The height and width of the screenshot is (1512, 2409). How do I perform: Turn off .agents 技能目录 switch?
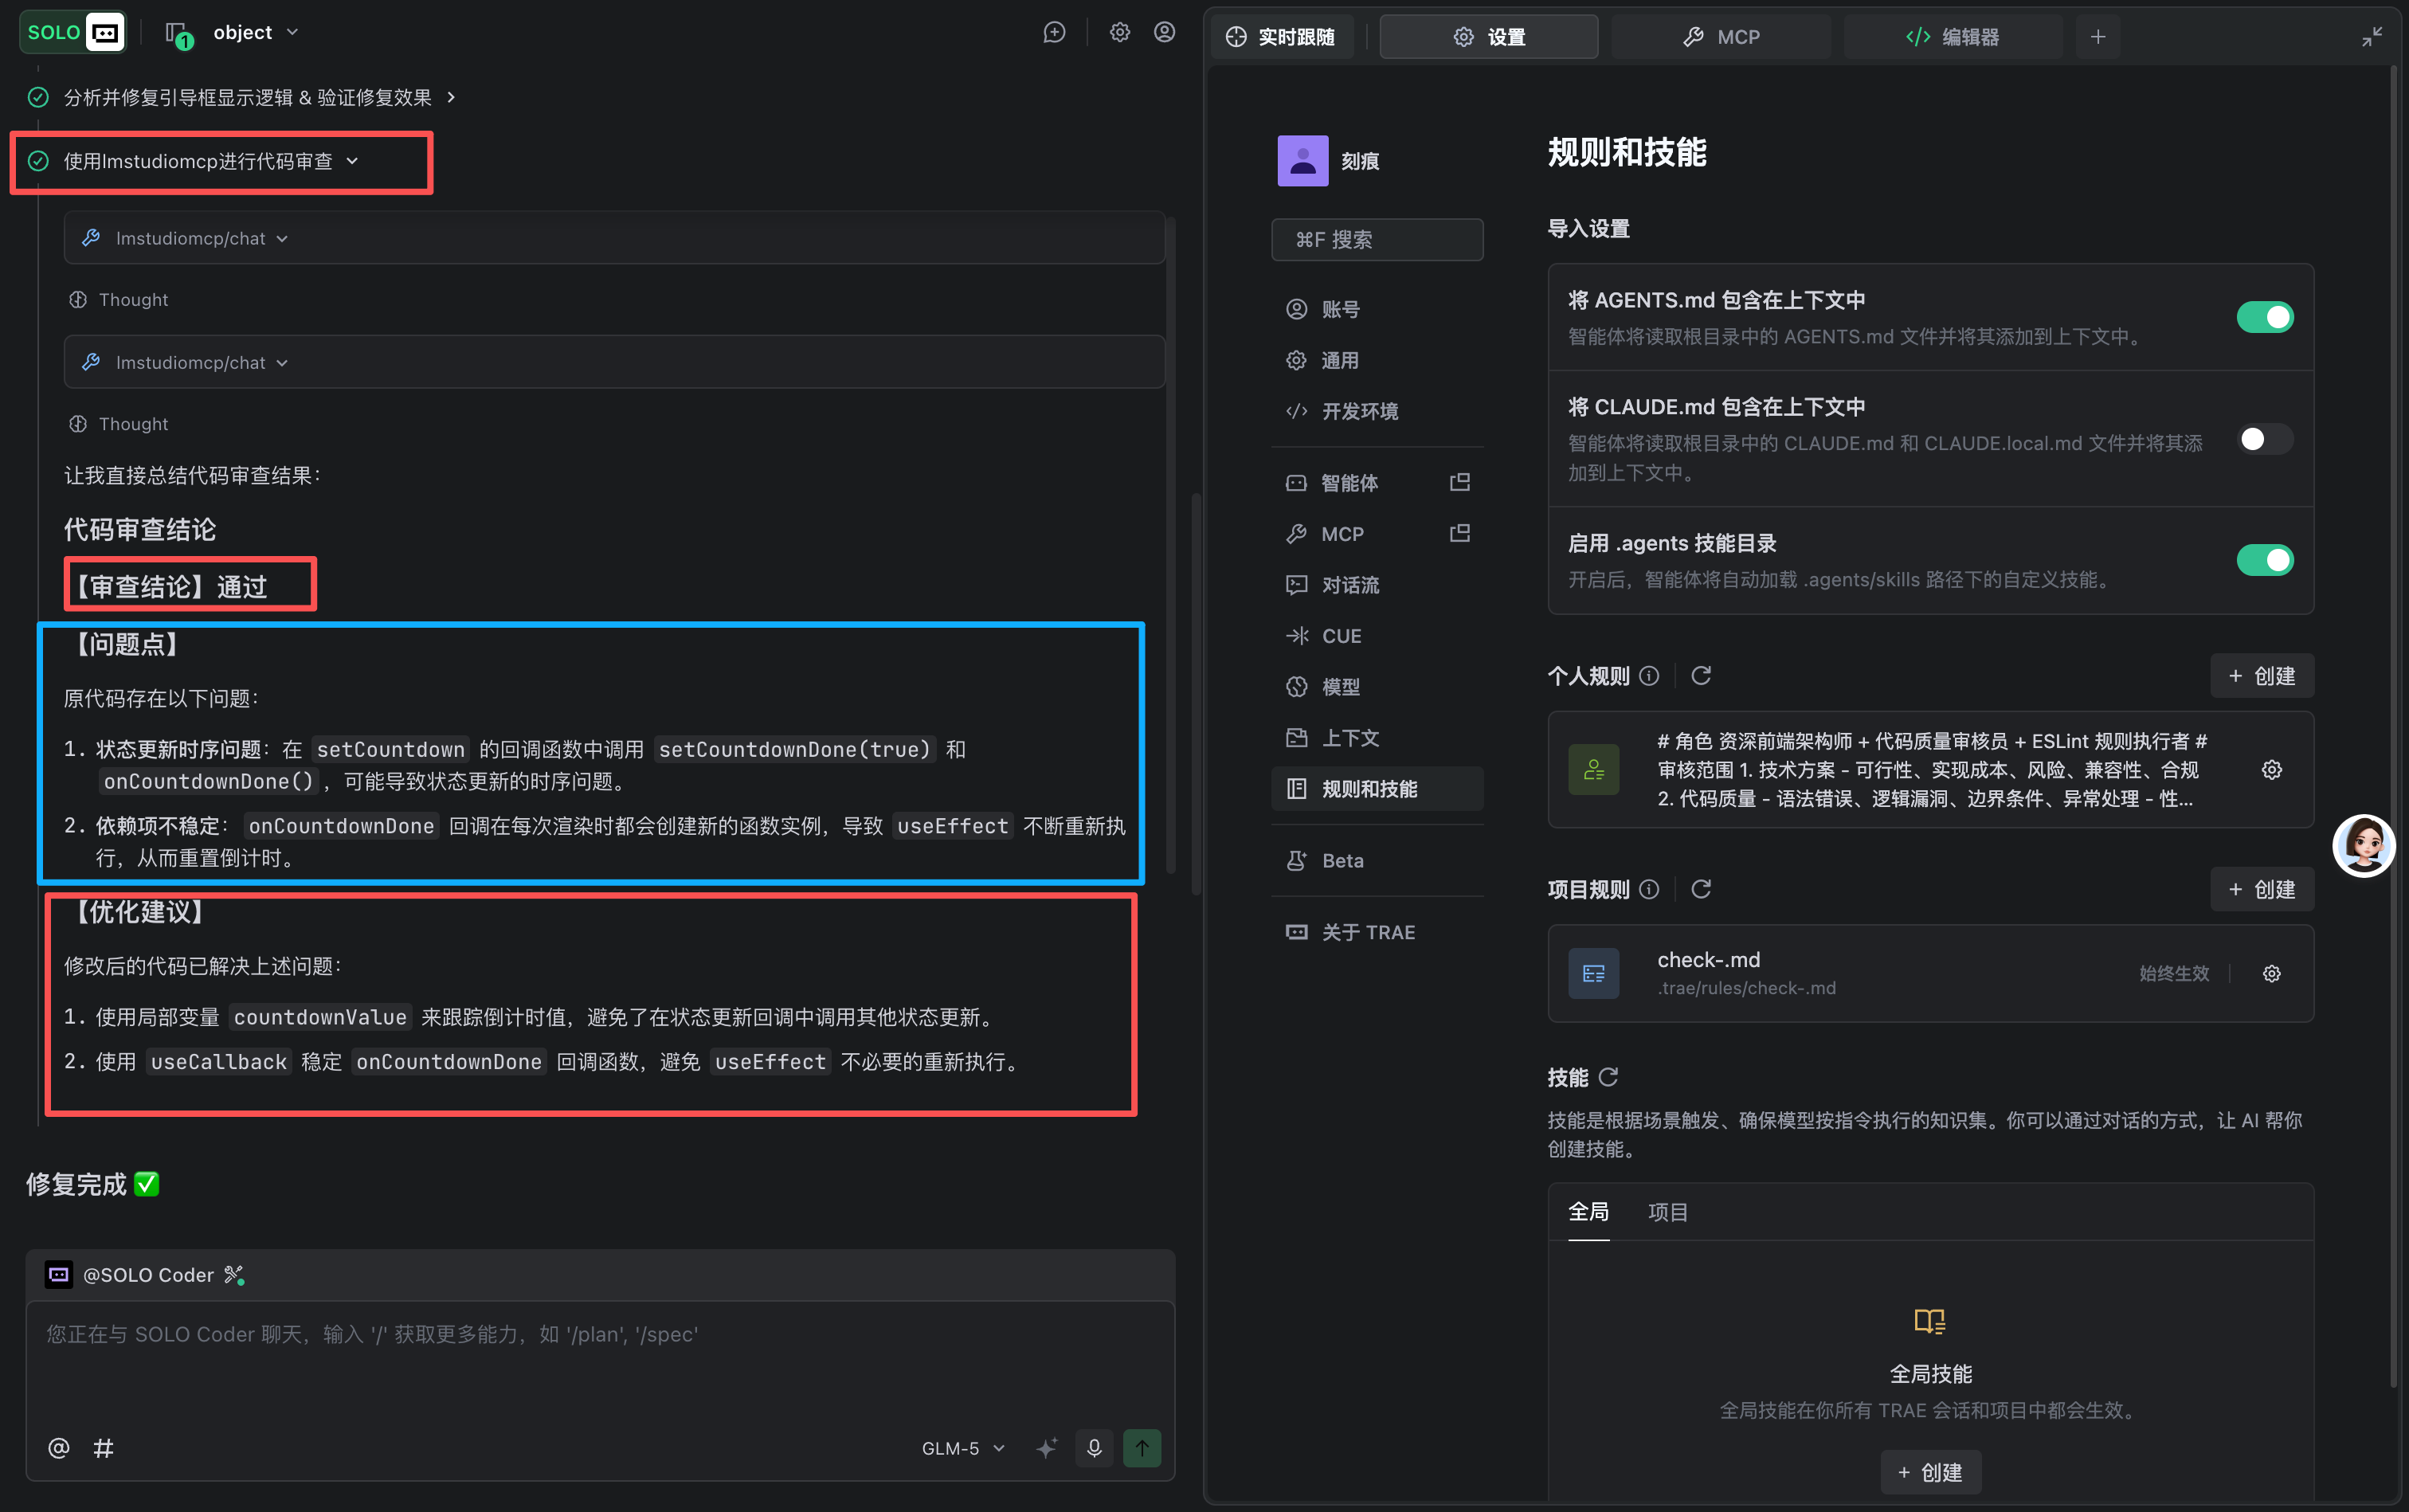[2264, 560]
